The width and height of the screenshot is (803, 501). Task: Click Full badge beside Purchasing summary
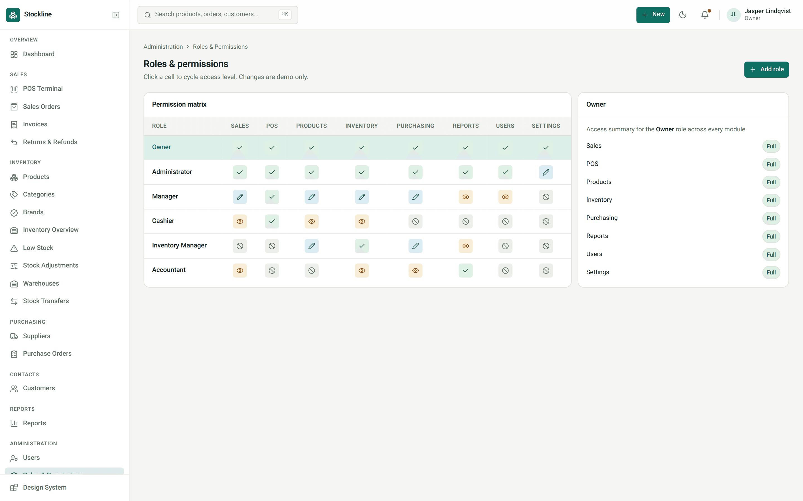pos(771,218)
